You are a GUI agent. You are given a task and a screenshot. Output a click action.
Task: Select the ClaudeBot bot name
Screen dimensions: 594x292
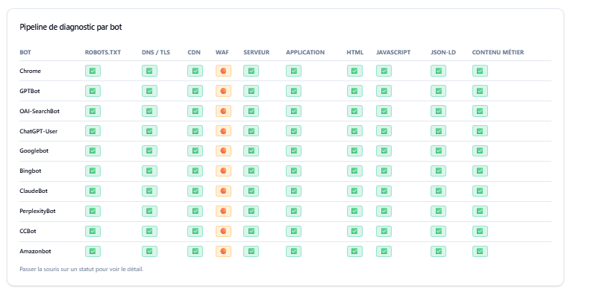34,191
